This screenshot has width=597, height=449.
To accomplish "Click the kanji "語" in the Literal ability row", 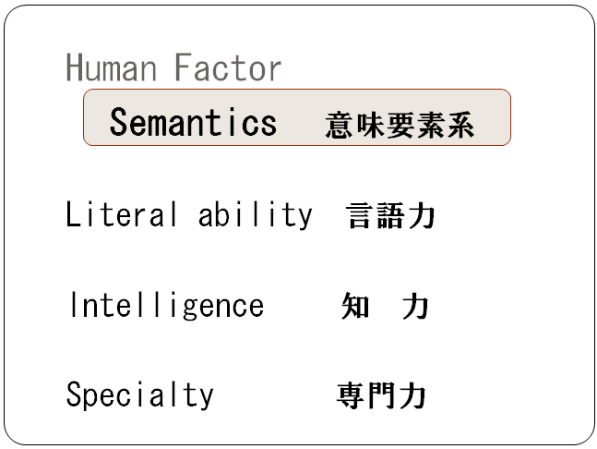I will (390, 216).
